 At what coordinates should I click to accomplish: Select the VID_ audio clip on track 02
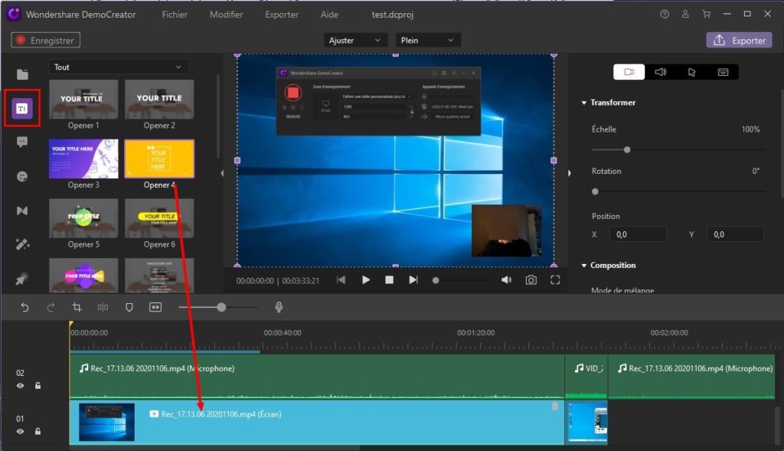click(586, 376)
